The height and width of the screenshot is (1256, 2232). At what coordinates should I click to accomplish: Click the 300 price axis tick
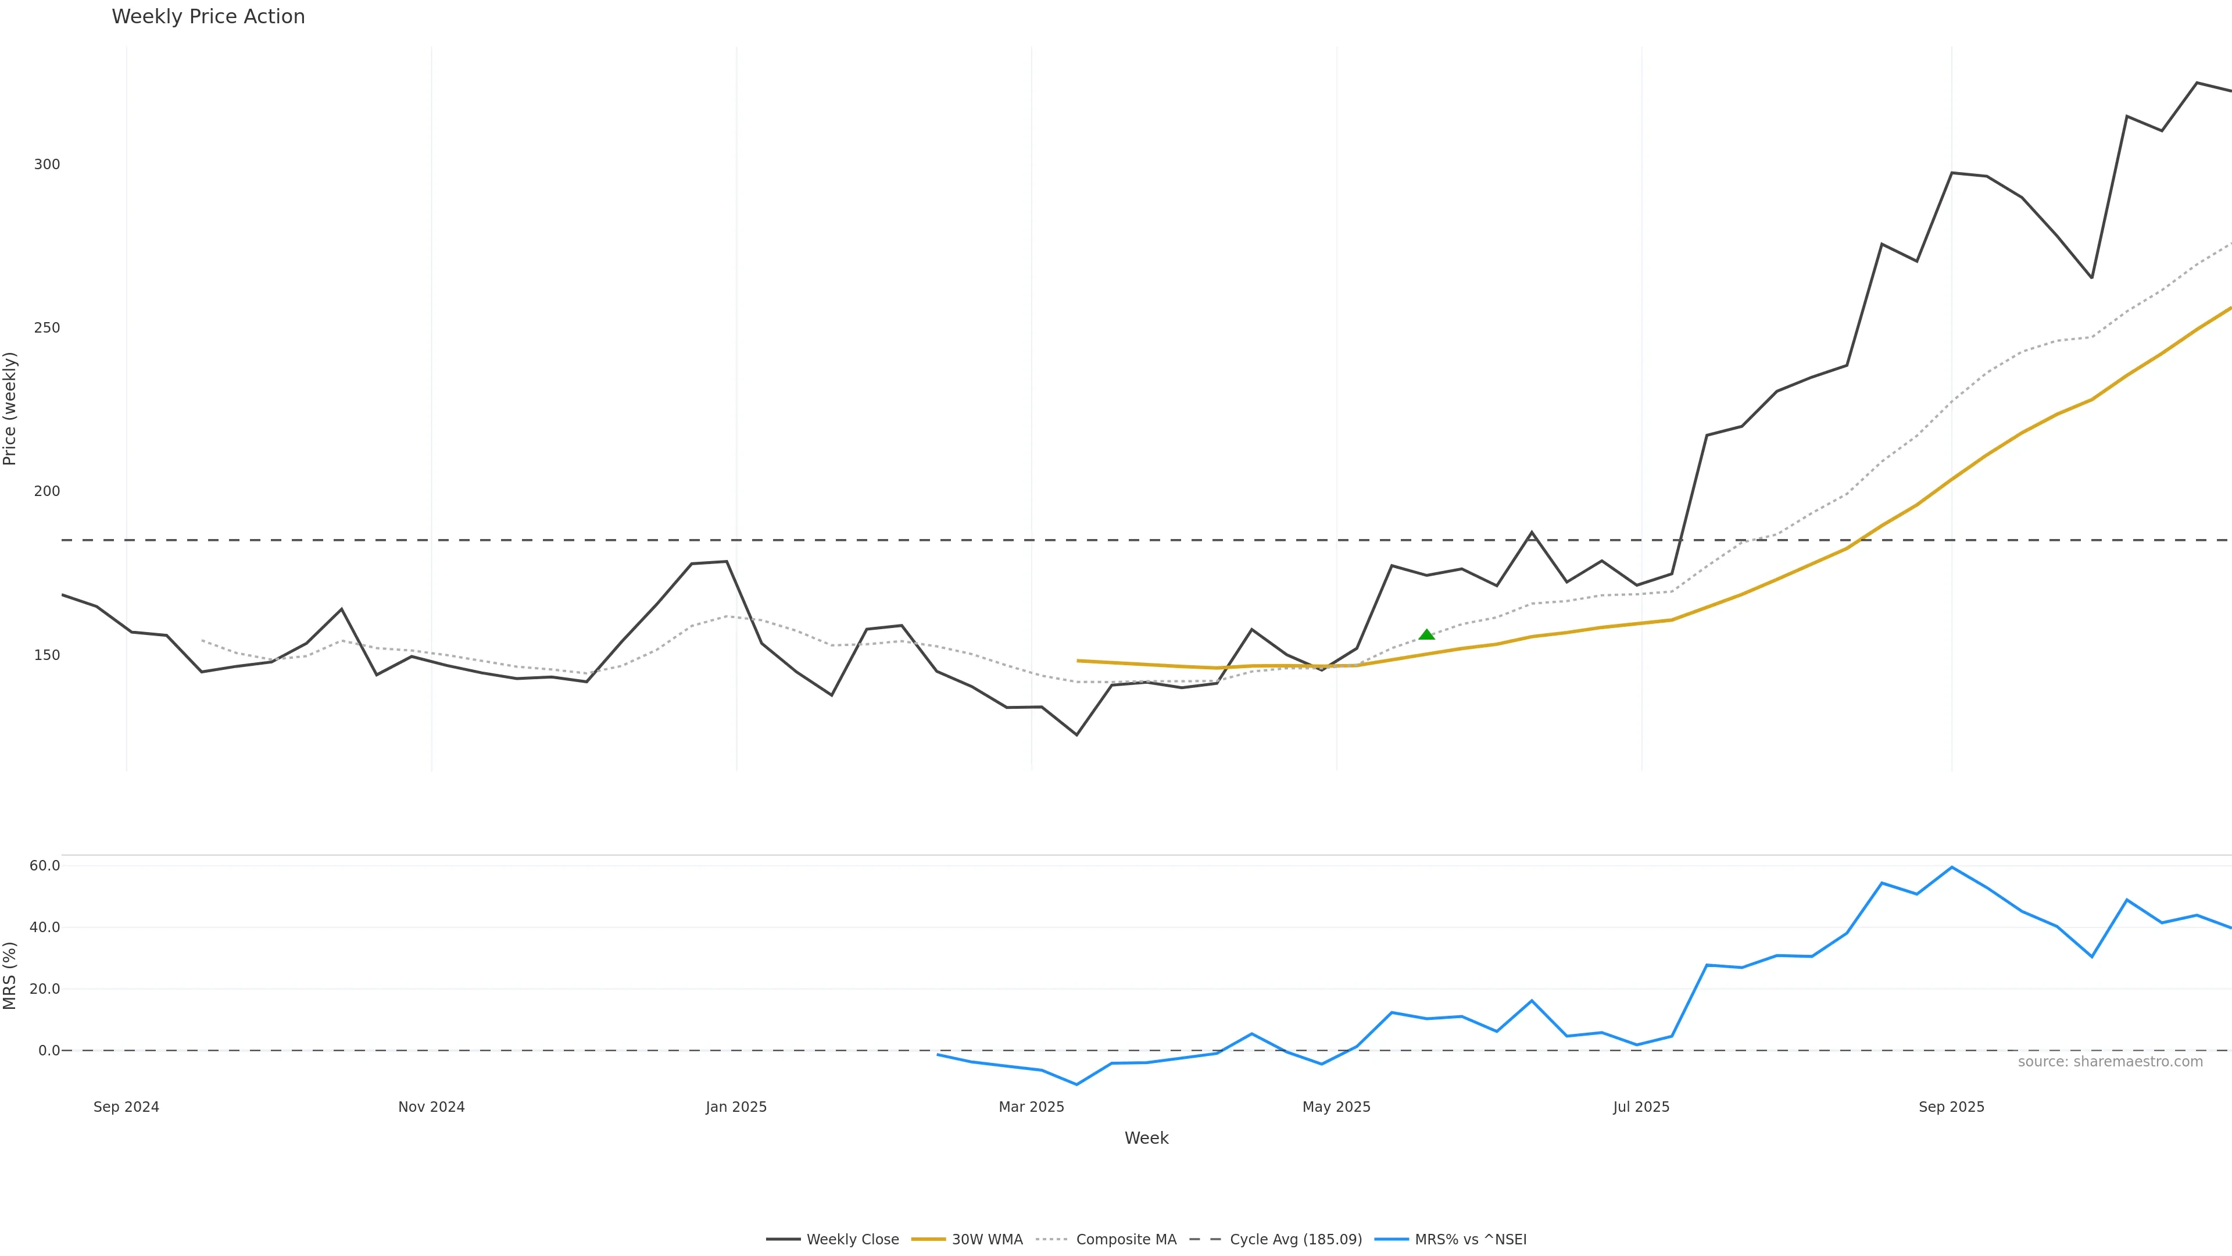click(46, 165)
